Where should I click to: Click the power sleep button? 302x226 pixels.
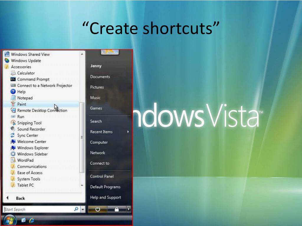pos(97,209)
